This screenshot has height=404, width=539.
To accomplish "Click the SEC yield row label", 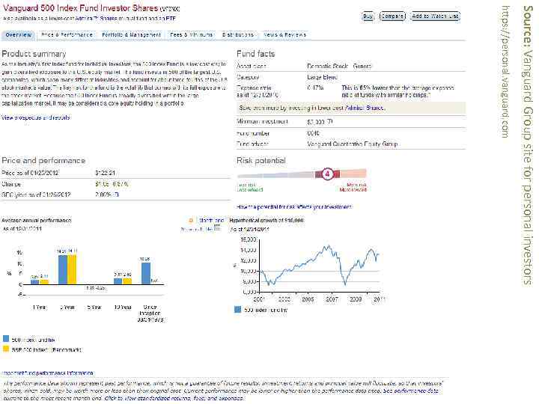I will 36,195.
